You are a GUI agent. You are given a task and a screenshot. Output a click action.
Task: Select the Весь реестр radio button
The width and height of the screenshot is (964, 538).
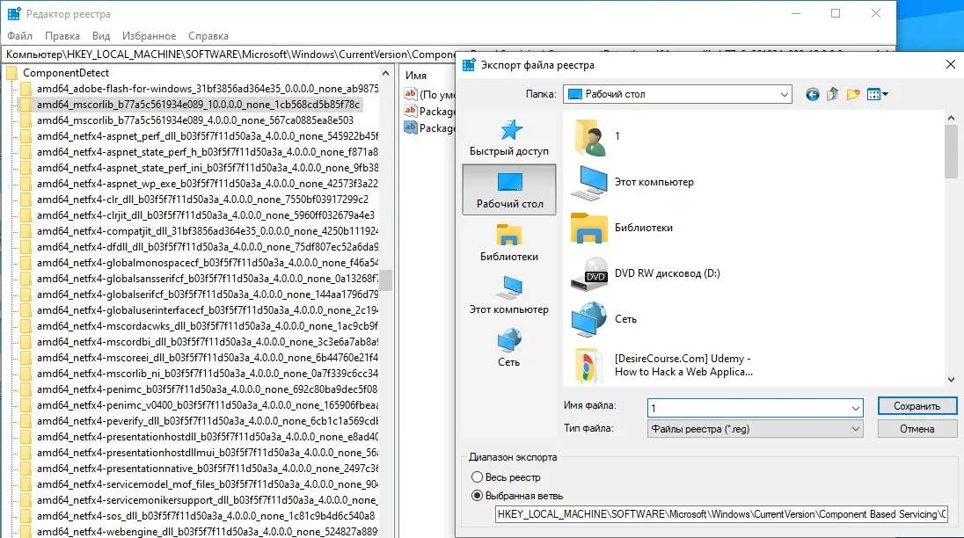pyautogui.click(x=478, y=477)
